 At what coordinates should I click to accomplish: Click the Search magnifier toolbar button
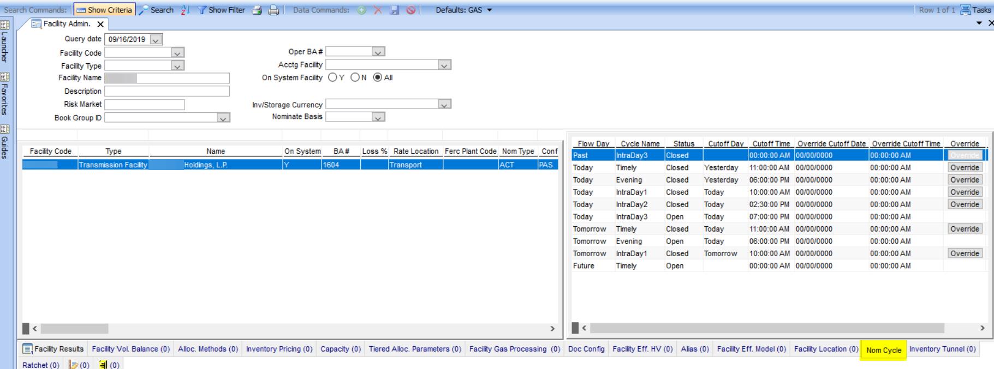156,10
